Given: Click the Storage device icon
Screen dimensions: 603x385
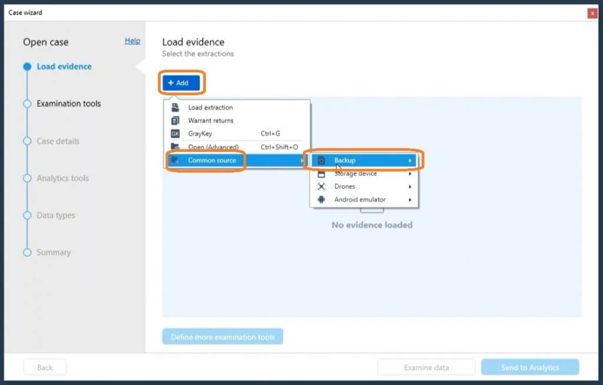Looking at the screenshot, I should 321,174.
